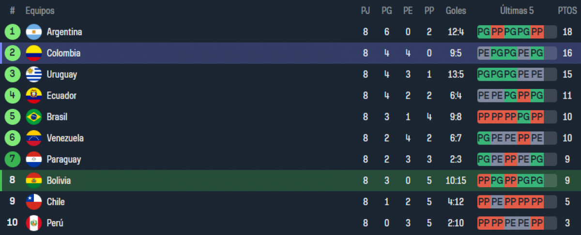581x235 pixels.
Task: Sort by the Goles column header
Action: click(456, 11)
